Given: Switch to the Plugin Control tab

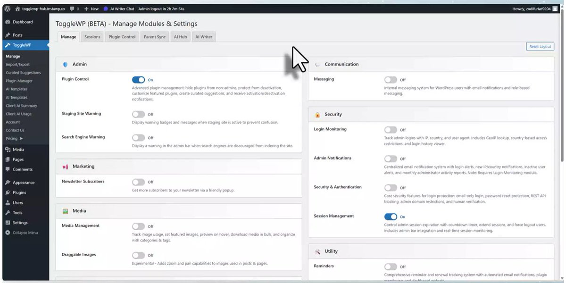Looking at the screenshot, I should click(x=122, y=37).
